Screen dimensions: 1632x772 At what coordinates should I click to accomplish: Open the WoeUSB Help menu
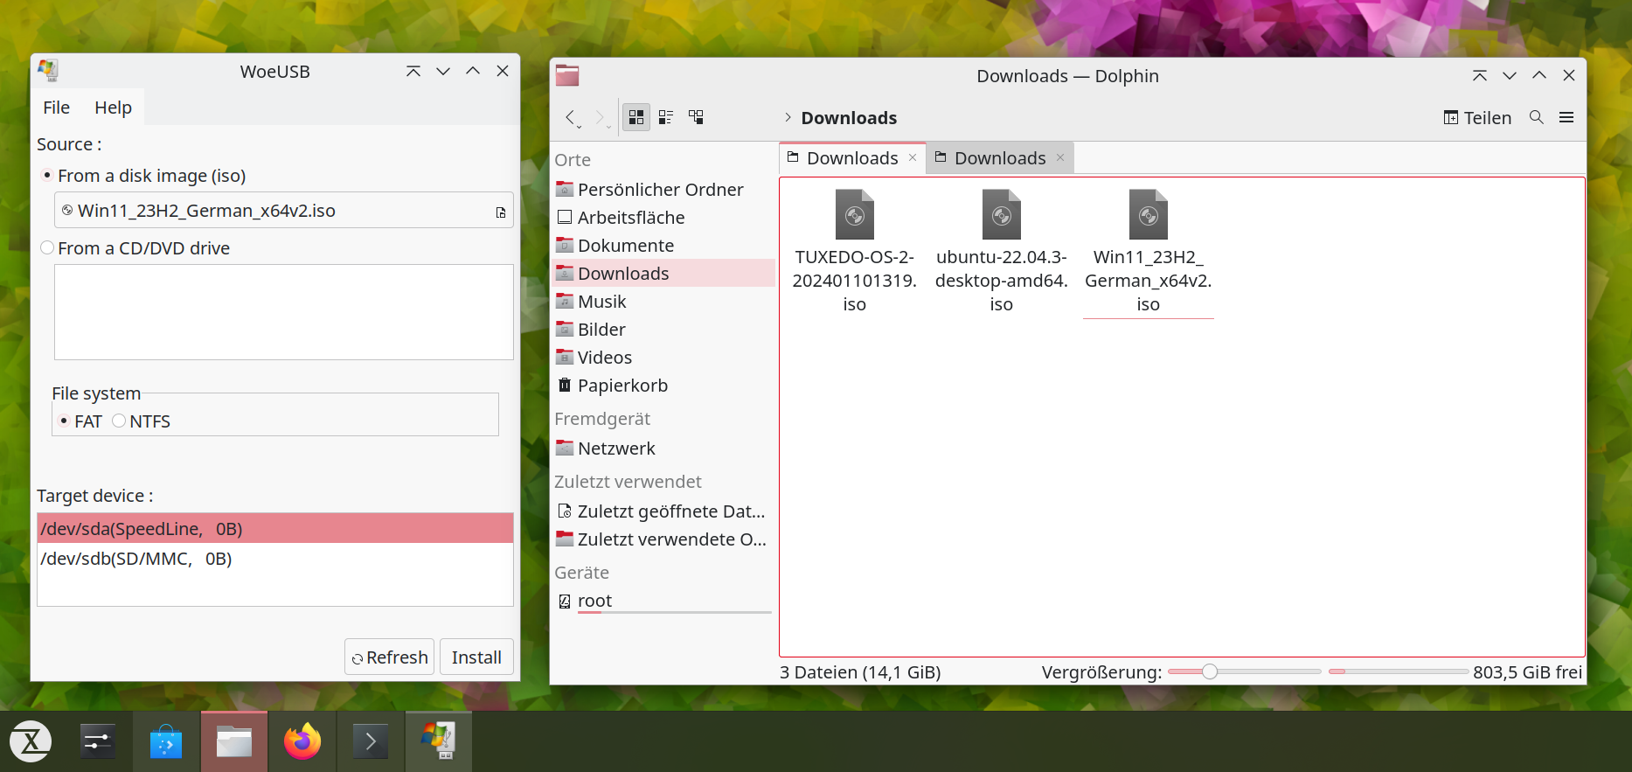114,108
